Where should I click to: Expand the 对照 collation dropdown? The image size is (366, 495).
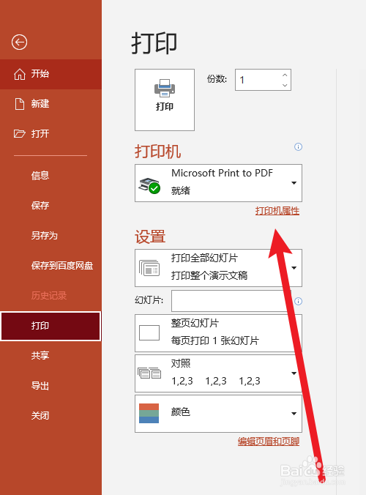coord(218,373)
